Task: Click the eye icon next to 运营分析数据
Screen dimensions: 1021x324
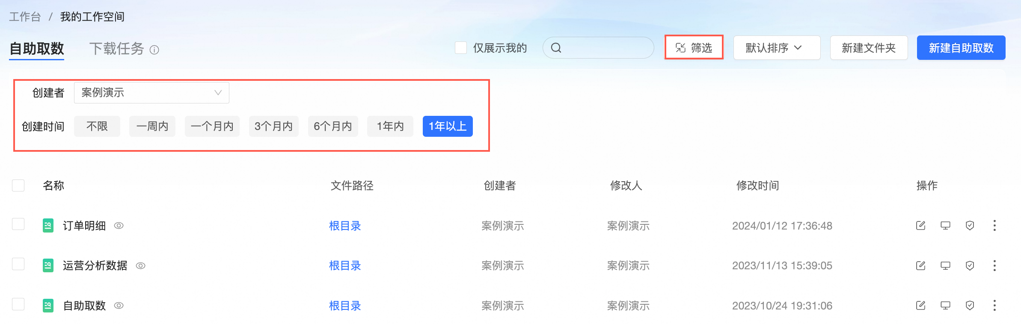Action: coord(141,266)
